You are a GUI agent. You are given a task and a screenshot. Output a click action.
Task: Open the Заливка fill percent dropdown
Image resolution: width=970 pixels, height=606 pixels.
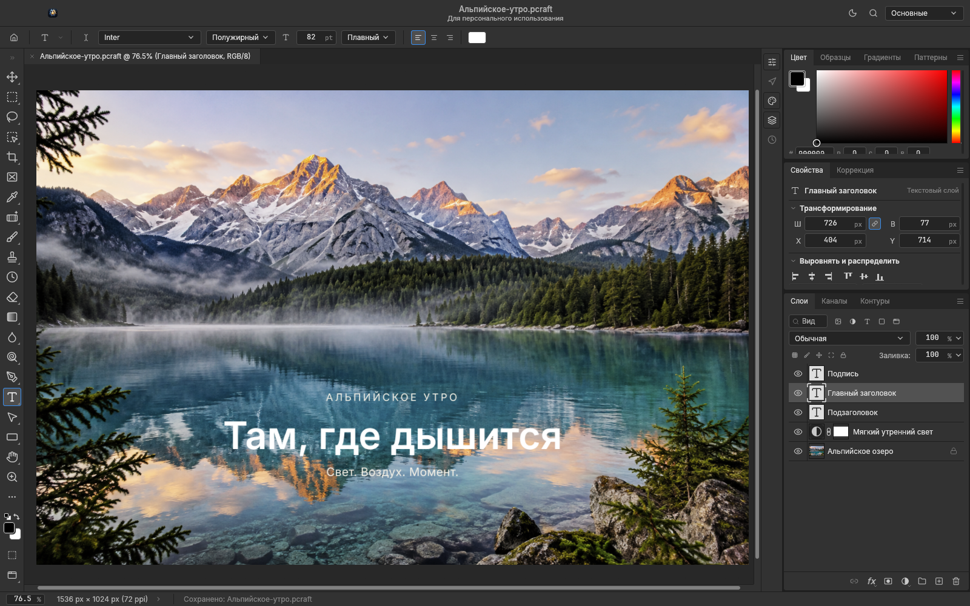tap(958, 355)
